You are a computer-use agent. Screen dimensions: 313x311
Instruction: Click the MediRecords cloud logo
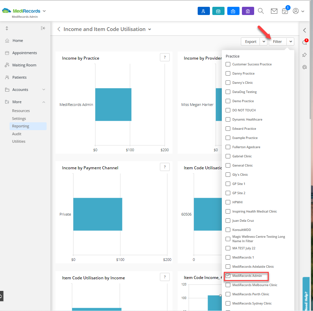[x=6, y=11]
